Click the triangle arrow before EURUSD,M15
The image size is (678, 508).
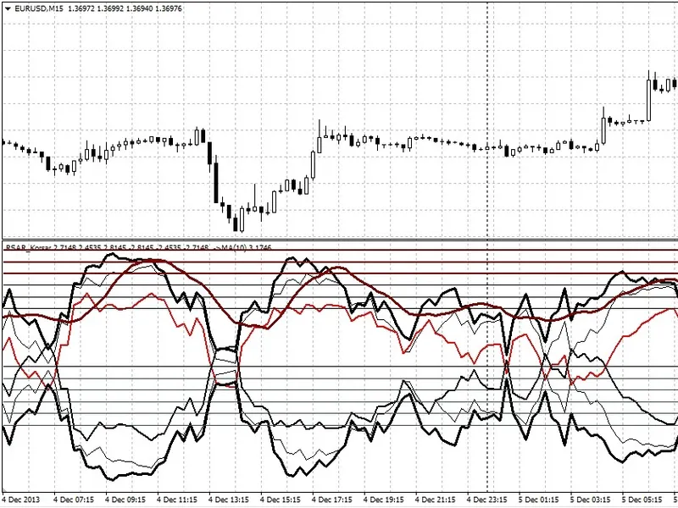[x=8, y=8]
